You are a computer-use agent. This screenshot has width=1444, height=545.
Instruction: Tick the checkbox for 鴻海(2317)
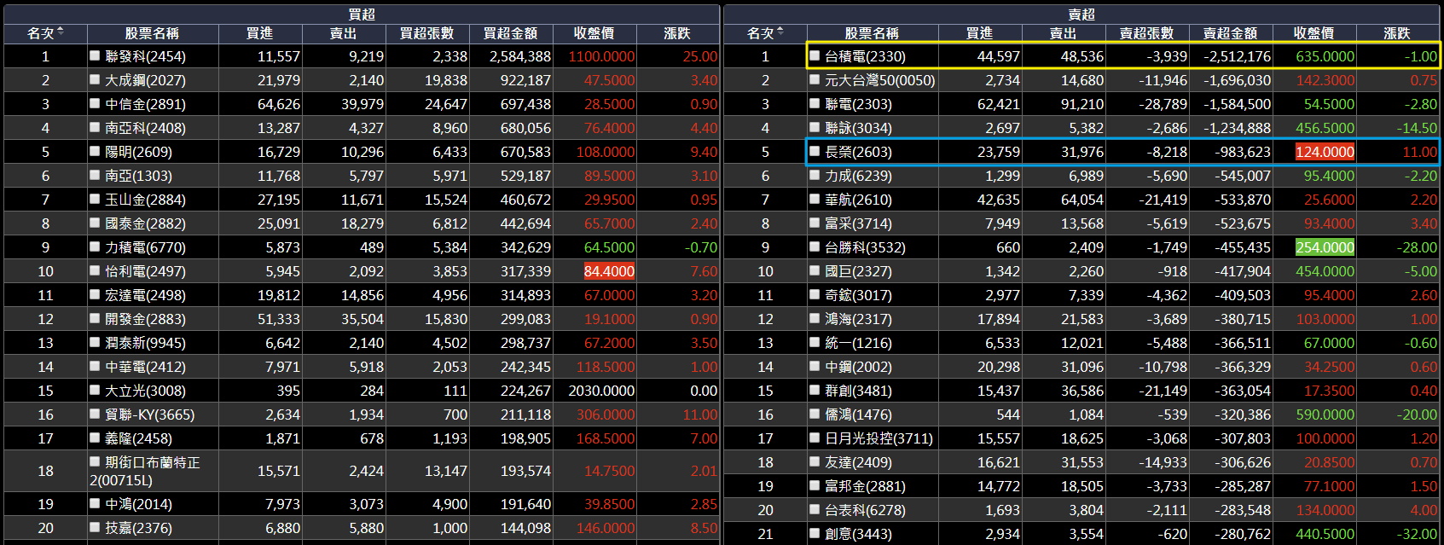(x=815, y=318)
